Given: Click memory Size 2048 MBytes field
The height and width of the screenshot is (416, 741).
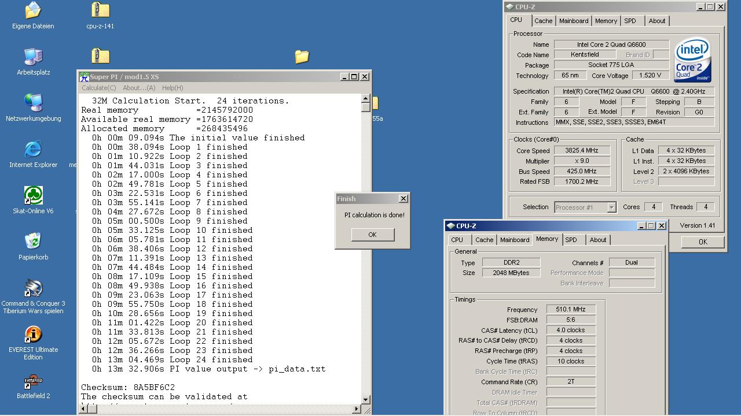Looking at the screenshot, I should click(x=511, y=273).
